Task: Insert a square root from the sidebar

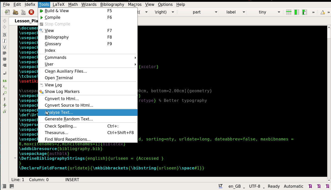Action: (x=4, y=111)
